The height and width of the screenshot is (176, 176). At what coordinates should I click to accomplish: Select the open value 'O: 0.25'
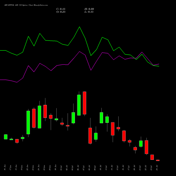click(61, 12)
